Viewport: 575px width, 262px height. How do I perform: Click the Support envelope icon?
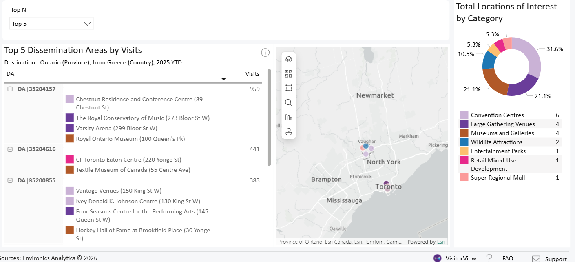coord(536,259)
